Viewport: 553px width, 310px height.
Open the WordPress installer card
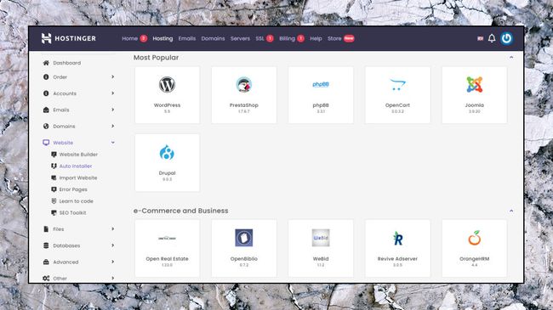(167, 95)
